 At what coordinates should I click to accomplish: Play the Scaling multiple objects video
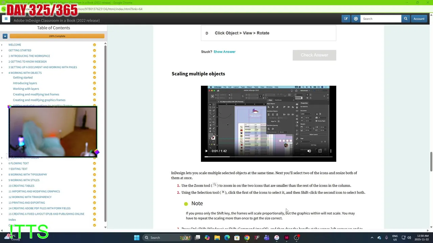(x=206, y=151)
